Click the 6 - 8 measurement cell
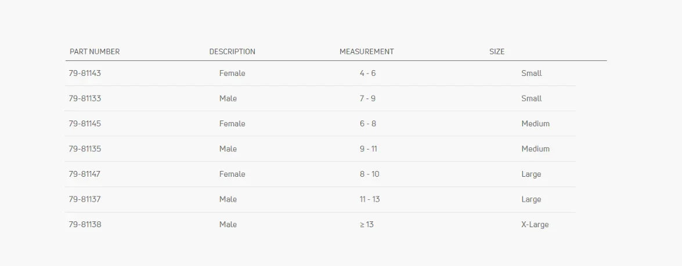 (x=367, y=123)
